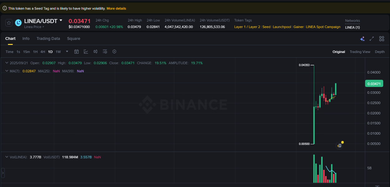Collapse the Vol(LINEA) indicator row
390x187 pixels.
(6, 157)
